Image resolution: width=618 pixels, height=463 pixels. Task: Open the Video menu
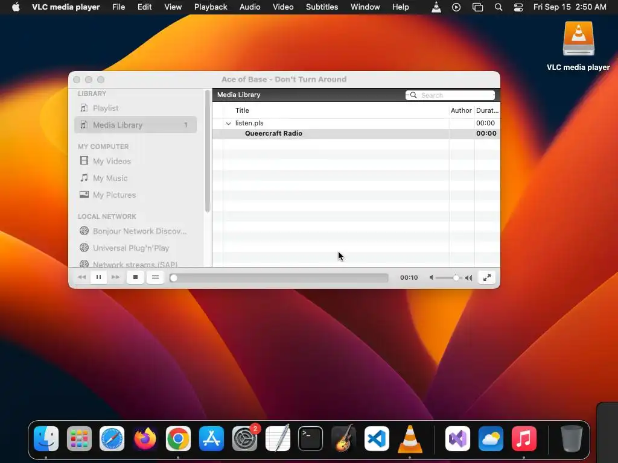[283, 7]
